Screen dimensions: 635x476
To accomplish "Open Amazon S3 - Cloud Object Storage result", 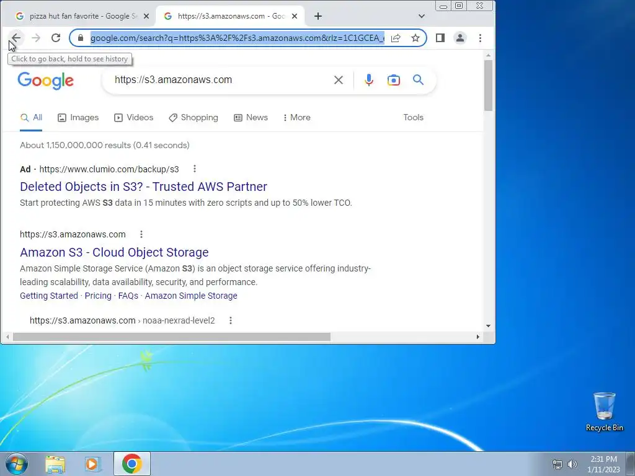I will (x=114, y=252).
